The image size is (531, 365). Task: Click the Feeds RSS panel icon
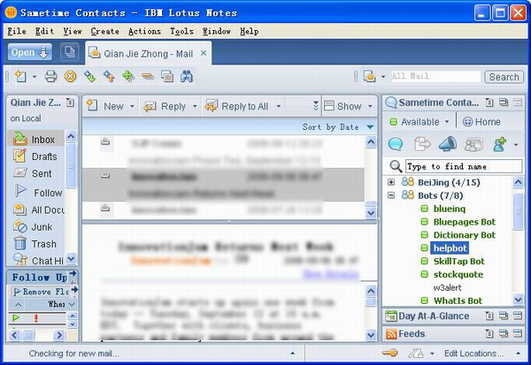392,334
